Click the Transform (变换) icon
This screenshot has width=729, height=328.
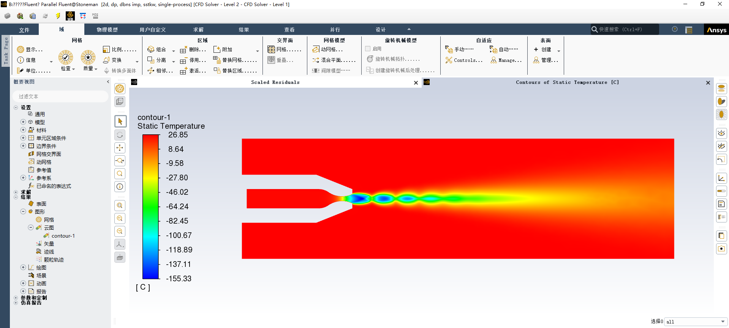coord(106,60)
